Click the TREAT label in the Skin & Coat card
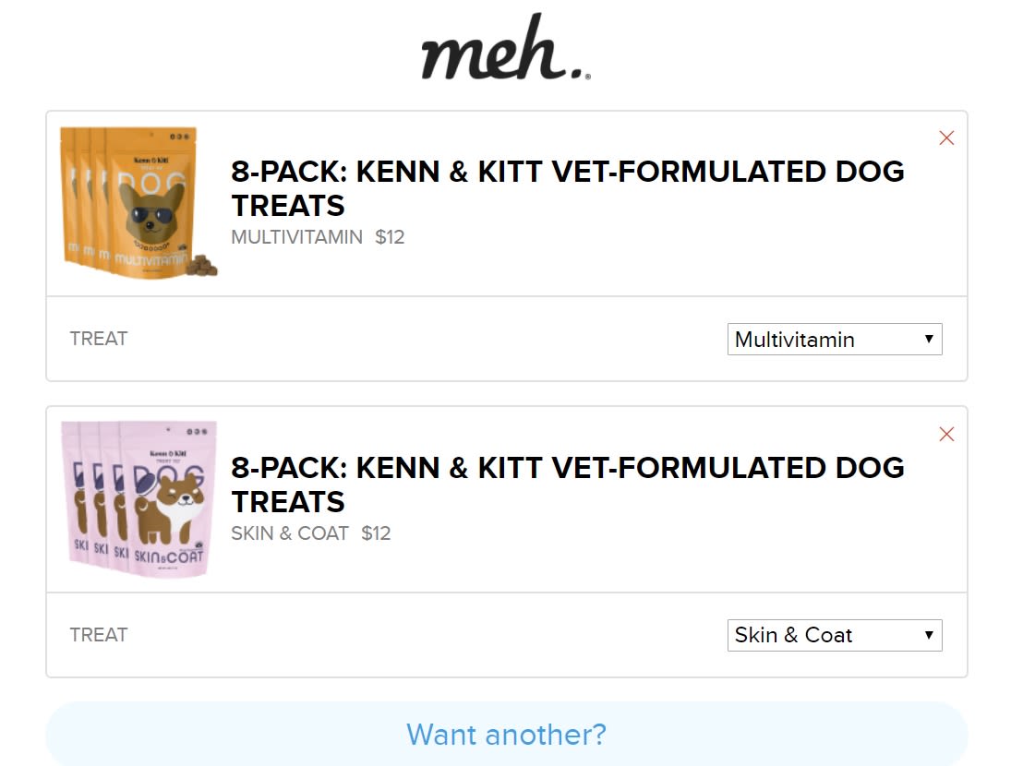This screenshot has width=1011, height=766. 99,635
